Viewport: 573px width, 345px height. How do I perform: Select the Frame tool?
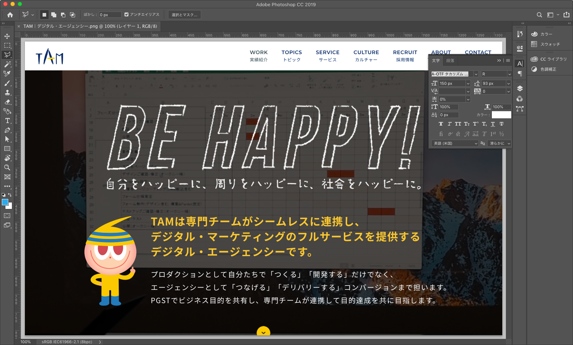point(7,177)
